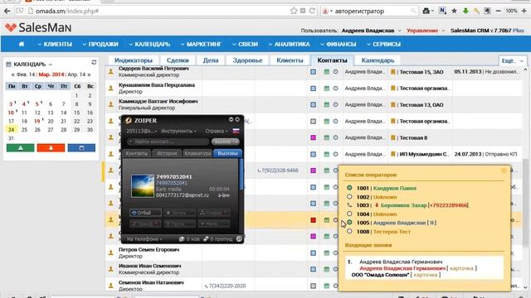Click the person icon for Иванов Иван Семенович
The height and width of the screenshot is (298, 531).
coord(110,269)
